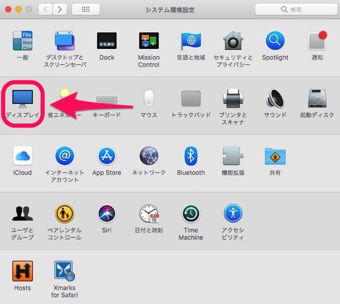Open ペアレンタルコントロール preferences

(x=65, y=214)
